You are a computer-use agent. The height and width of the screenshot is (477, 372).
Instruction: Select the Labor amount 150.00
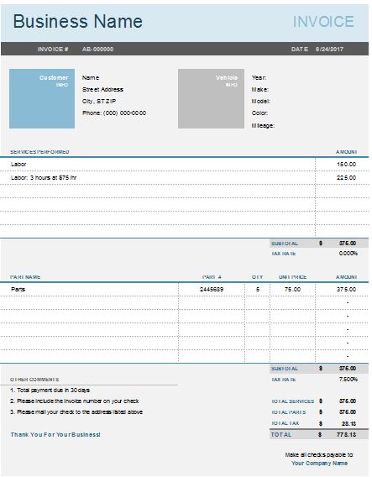[346, 165]
